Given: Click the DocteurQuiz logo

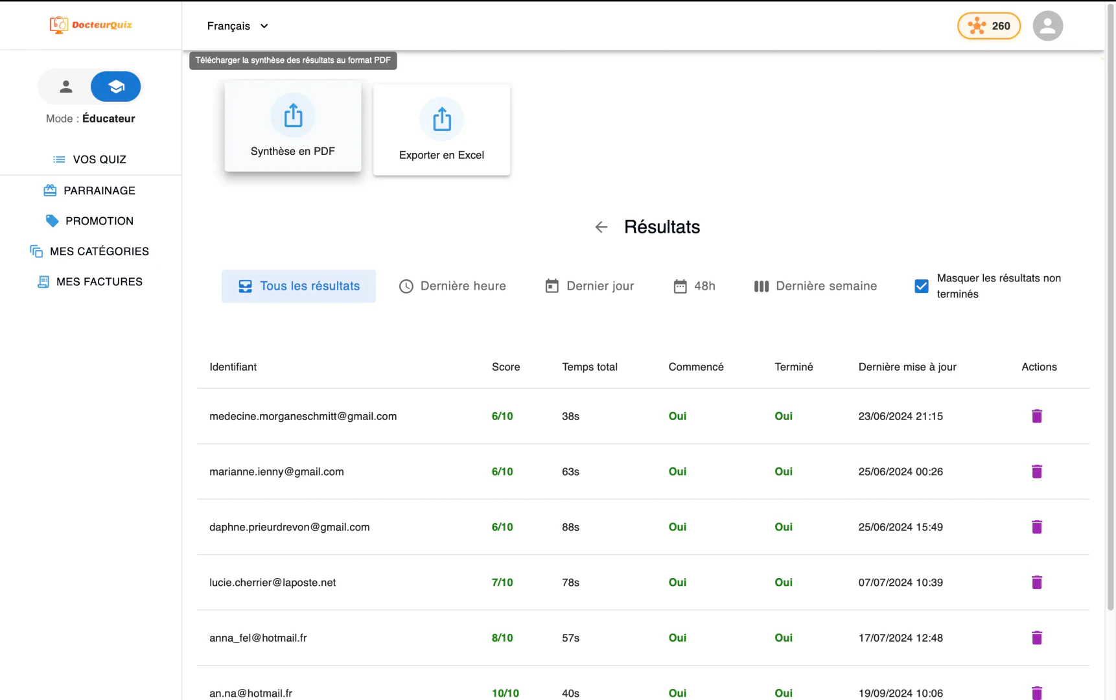Looking at the screenshot, I should (x=91, y=25).
